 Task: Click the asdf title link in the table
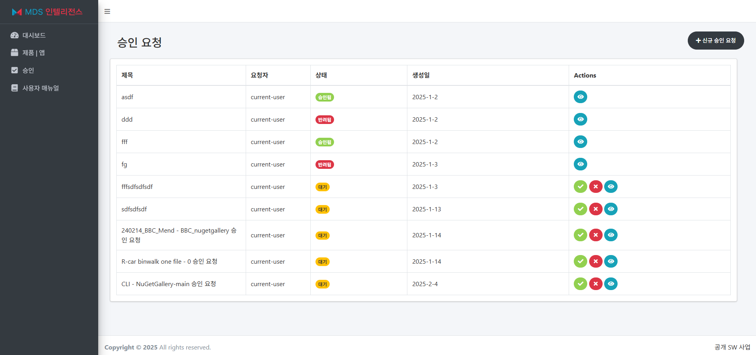(127, 97)
